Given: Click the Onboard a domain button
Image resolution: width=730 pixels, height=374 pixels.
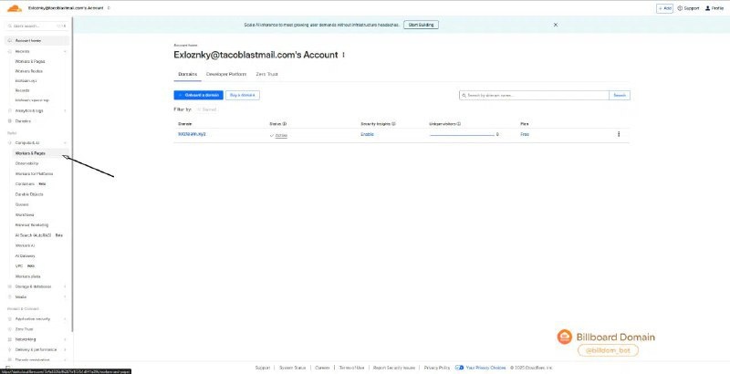Looking at the screenshot, I should tap(198, 95).
